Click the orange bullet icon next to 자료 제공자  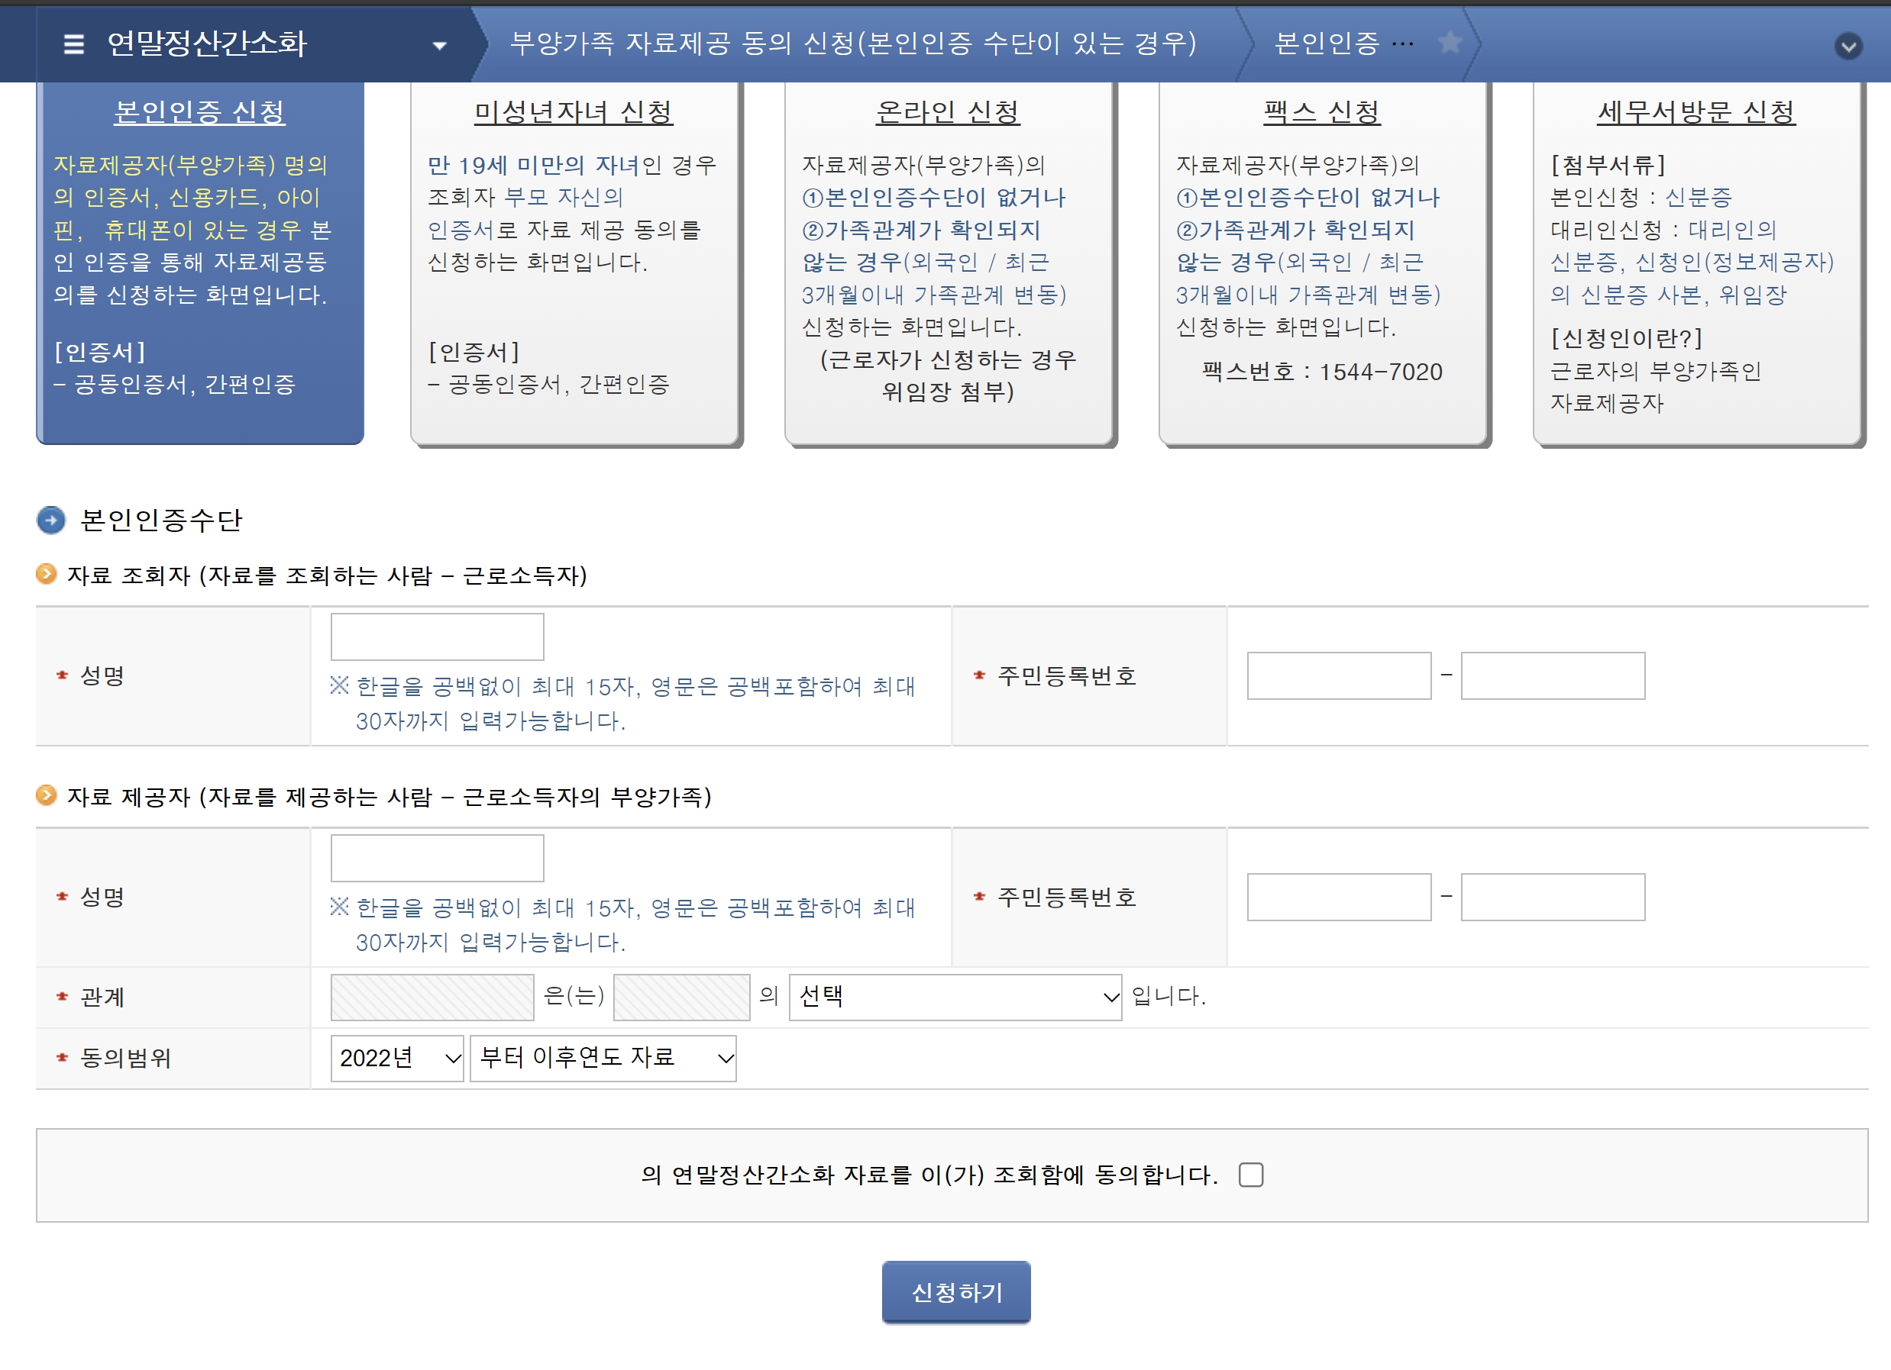pyautogui.click(x=47, y=796)
